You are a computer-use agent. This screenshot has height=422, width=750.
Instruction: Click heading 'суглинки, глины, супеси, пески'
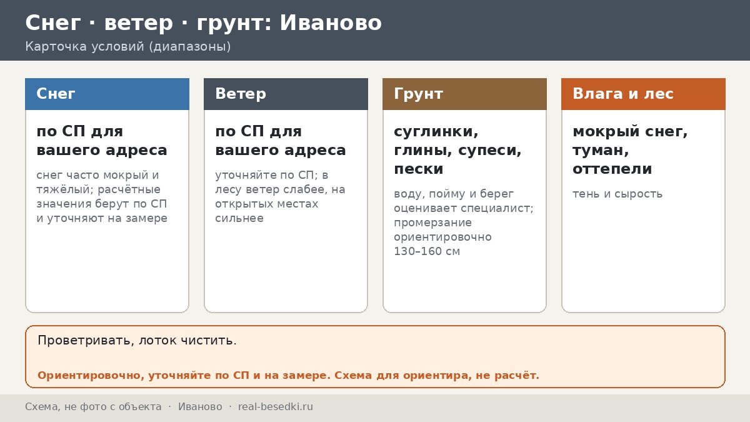click(x=457, y=150)
